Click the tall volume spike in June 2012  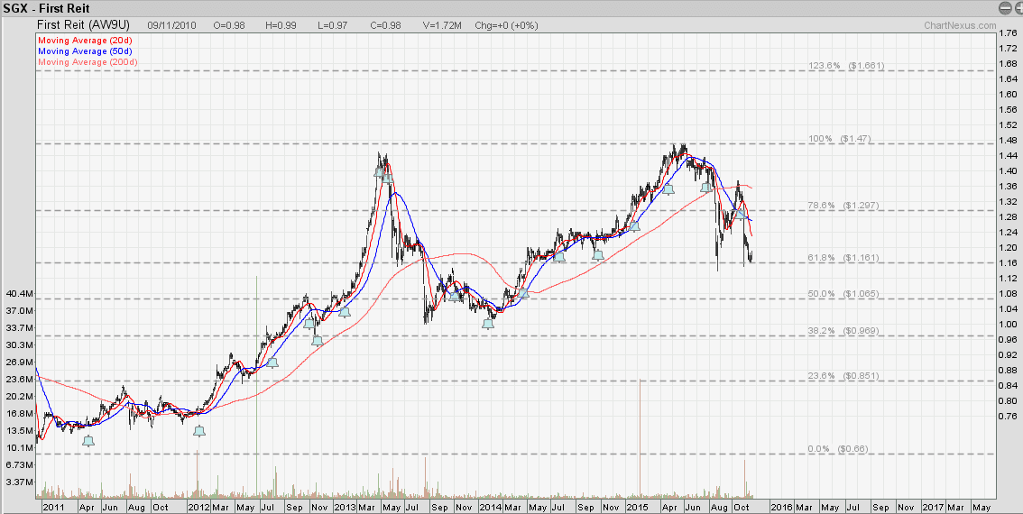[256, 386]
